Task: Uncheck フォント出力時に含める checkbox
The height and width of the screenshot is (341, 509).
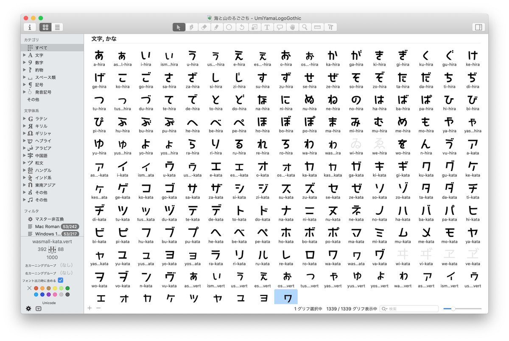Action: (x=61, y=280)
